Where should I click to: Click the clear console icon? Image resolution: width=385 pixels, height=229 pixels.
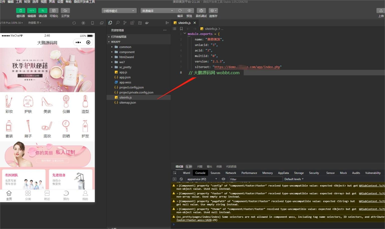(181, 179)
